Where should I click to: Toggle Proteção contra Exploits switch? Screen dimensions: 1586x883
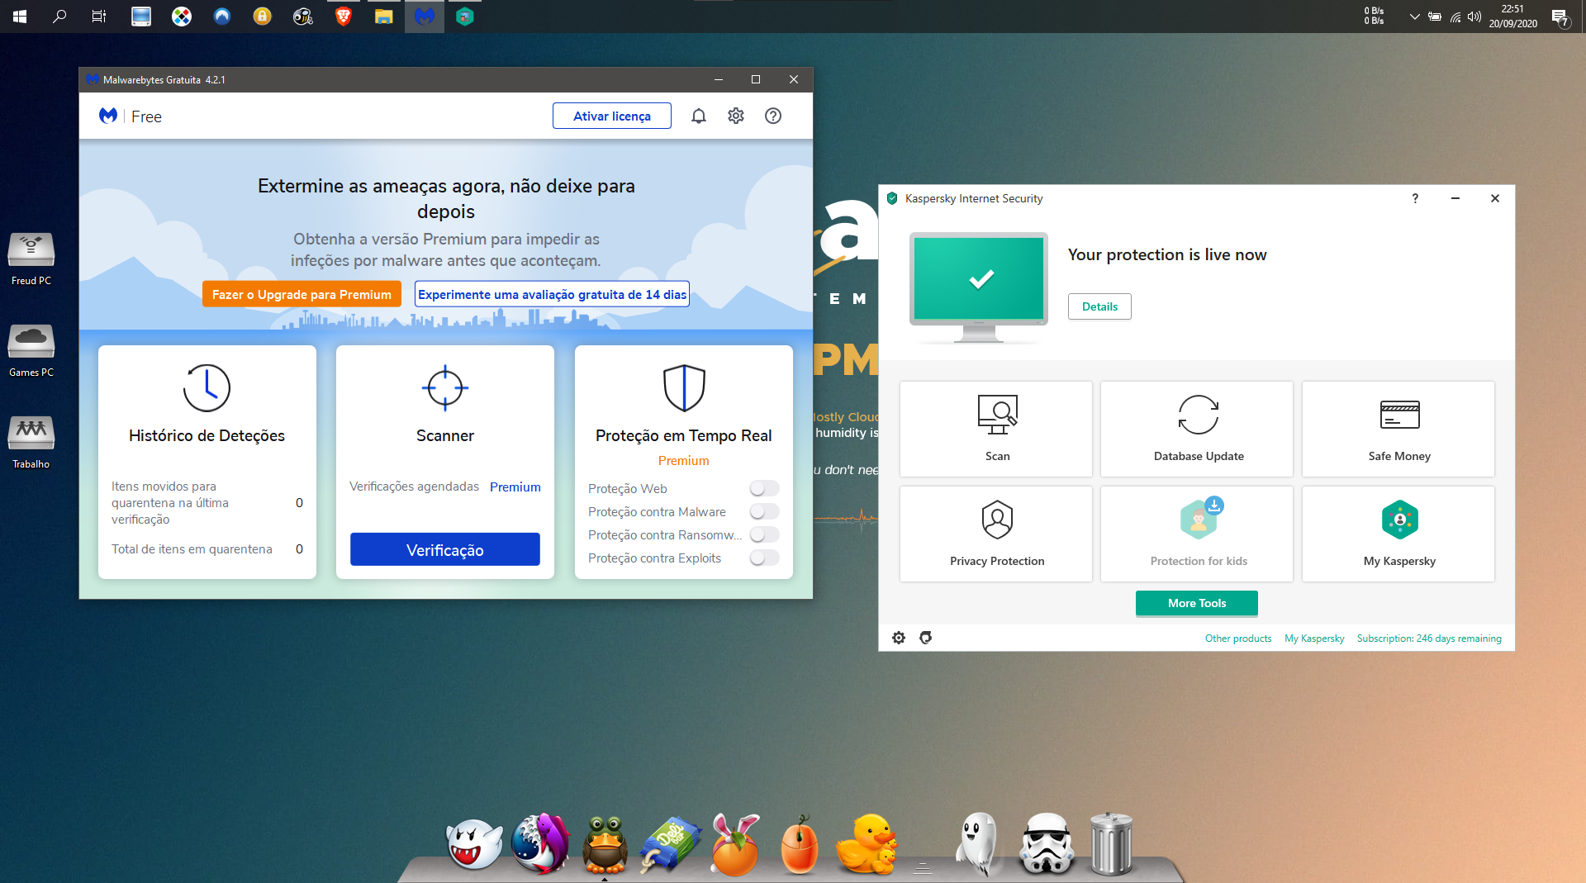point(764,558)
